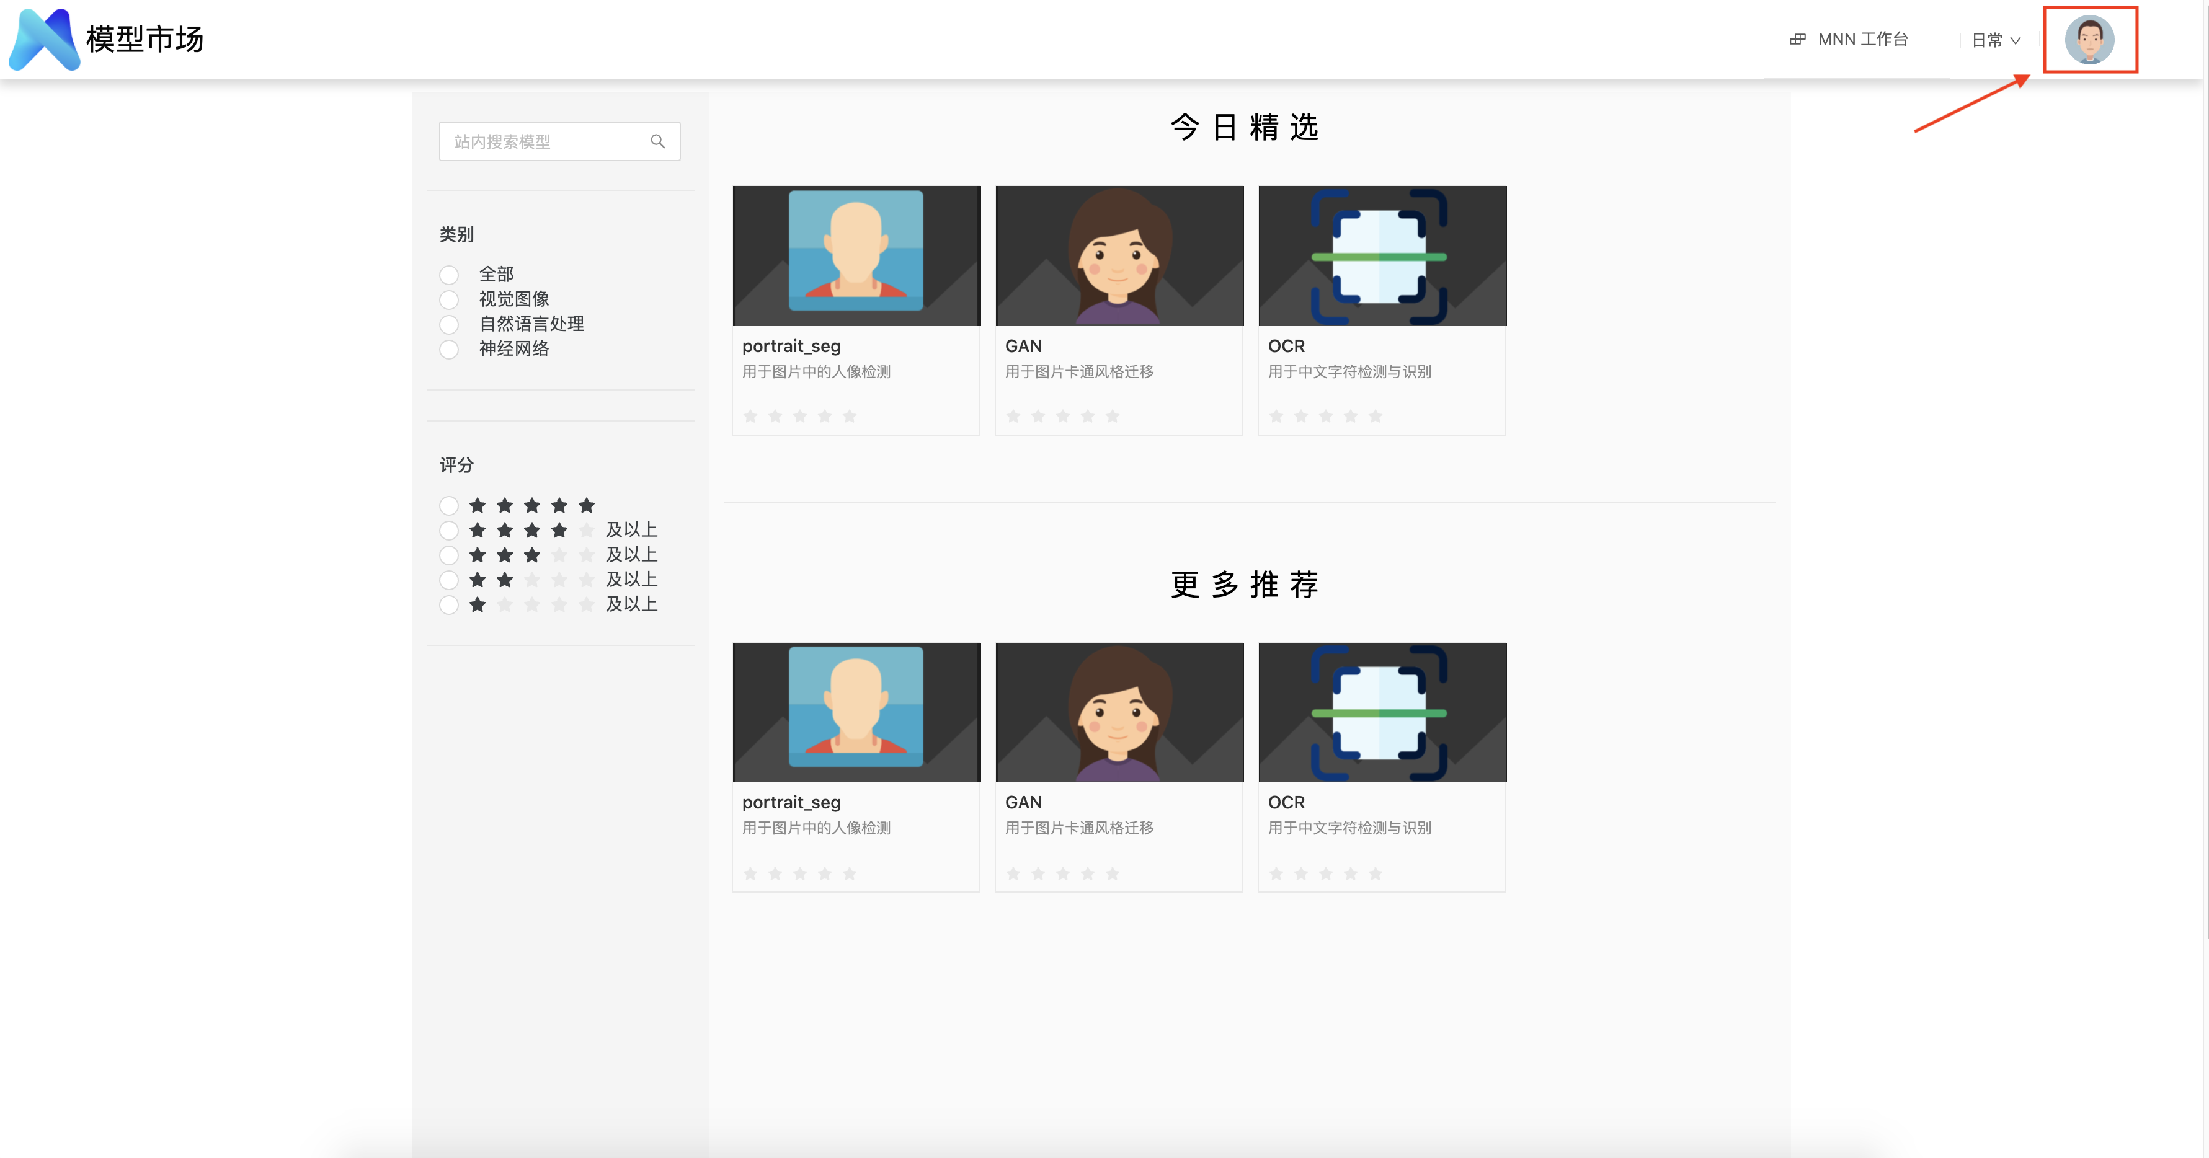This screenshot has width=2209, height=1158.
Task: Focus the 站内搜索模型 search field
Action: pyautogui.click(x=559, y=141)
